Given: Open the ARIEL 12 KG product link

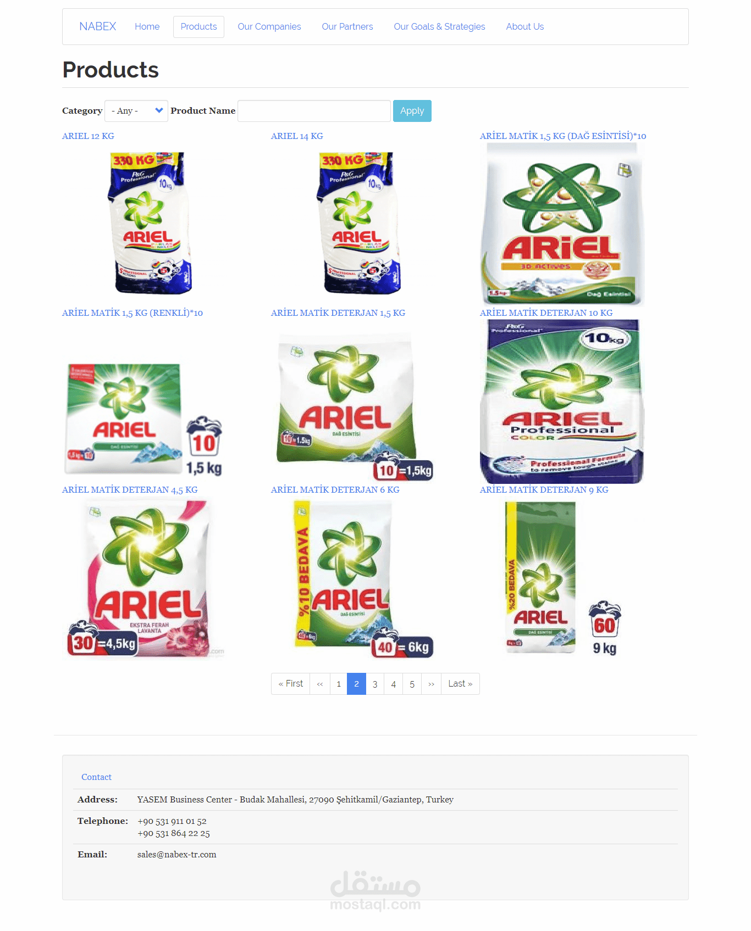Looking at the screenshot, I should 88,136.
